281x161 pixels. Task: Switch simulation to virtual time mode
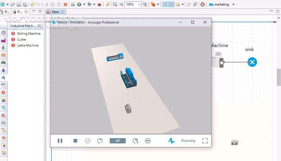(x=148, y=141)
